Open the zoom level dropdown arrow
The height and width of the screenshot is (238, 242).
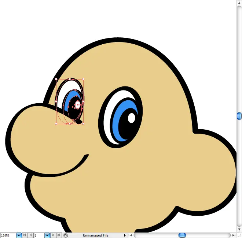click(19, 235)
